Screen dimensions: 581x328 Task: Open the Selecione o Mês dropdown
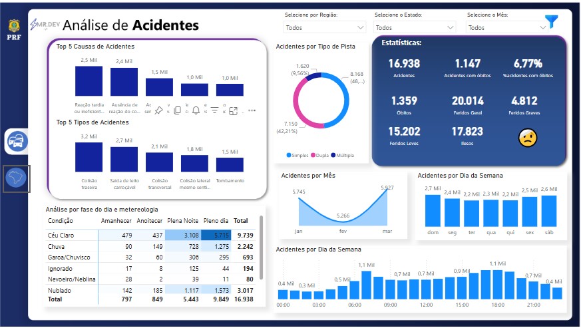tap(507, 27)
